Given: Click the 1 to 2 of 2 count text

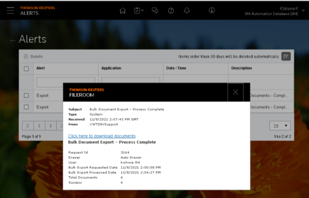Looking at the screenshot, I should click(x=282, y=136).
